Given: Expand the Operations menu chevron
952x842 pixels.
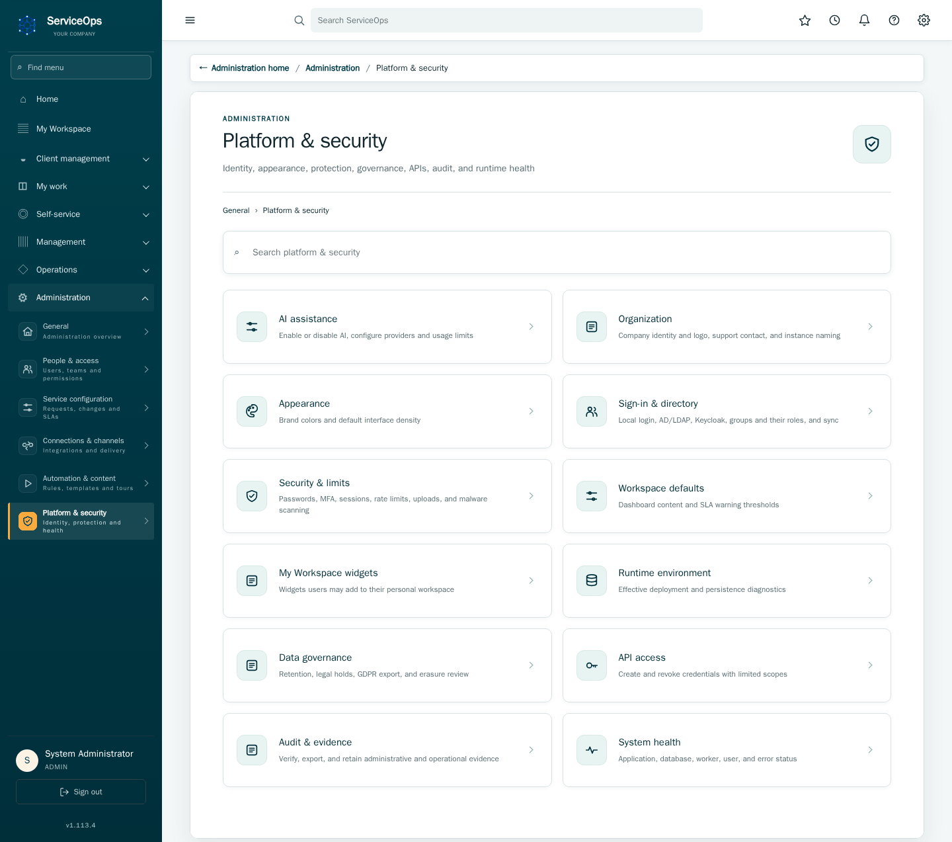Looking at the screenshot, I should [x=146, y=271].
